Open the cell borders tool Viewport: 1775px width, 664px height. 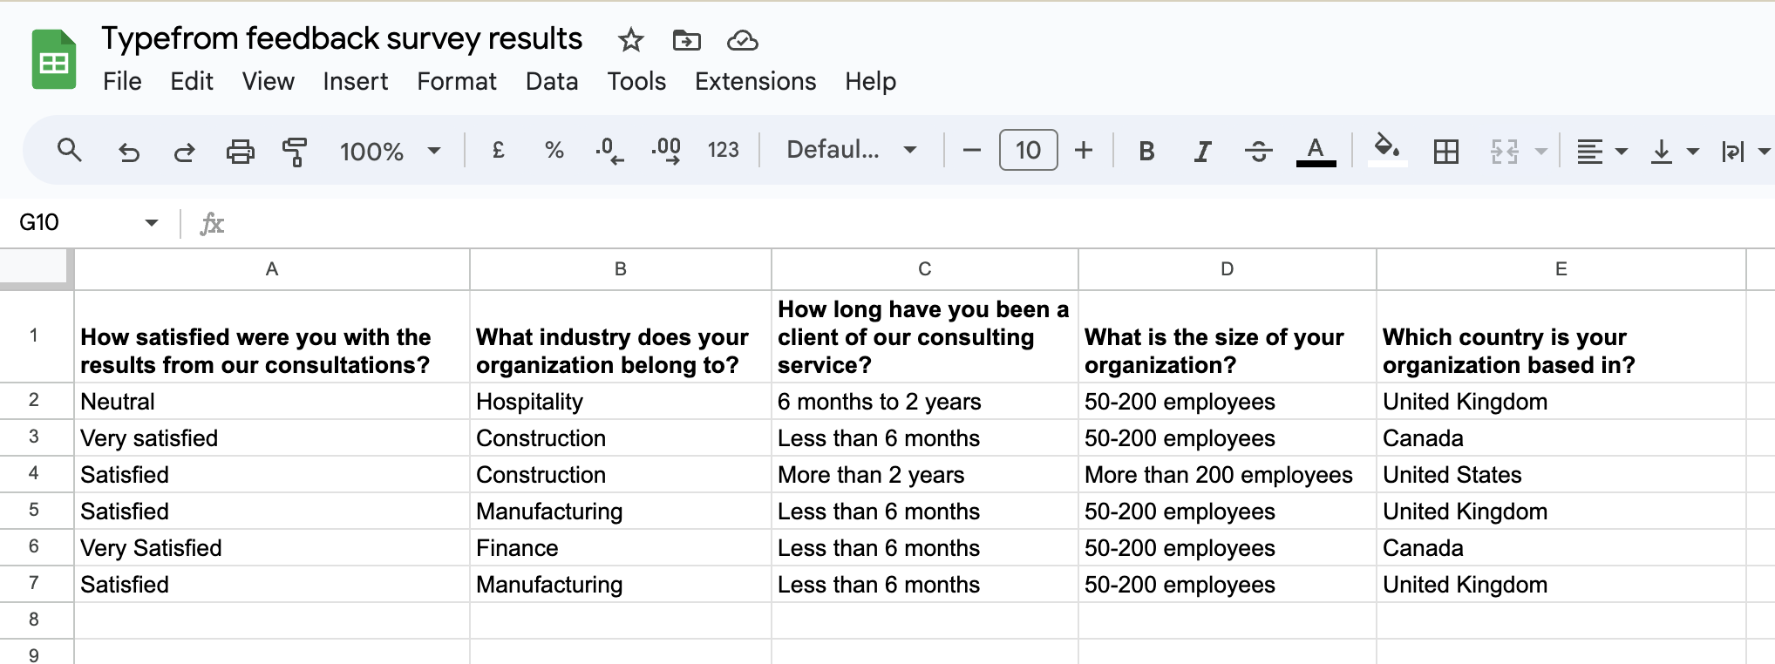pyautogui.click(x=1445, y=152)
